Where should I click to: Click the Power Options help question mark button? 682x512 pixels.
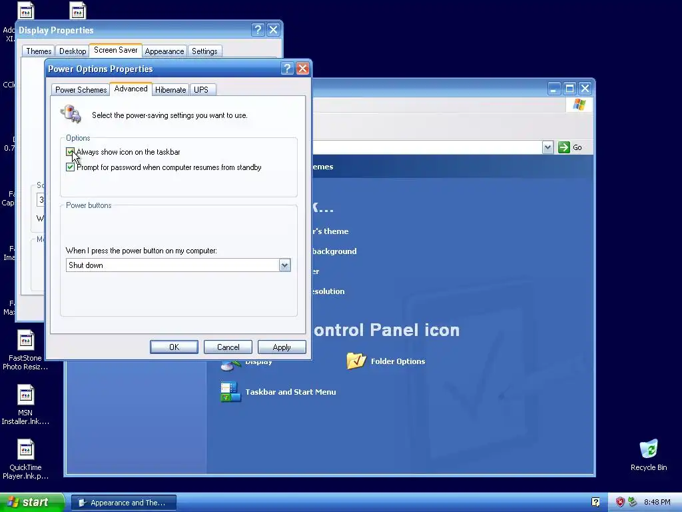coord(287,69)
